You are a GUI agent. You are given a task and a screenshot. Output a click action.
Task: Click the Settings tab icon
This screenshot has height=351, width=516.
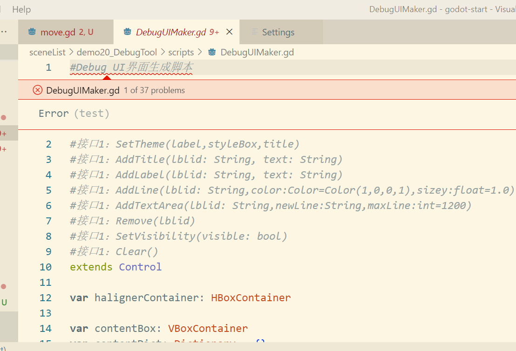255,32
